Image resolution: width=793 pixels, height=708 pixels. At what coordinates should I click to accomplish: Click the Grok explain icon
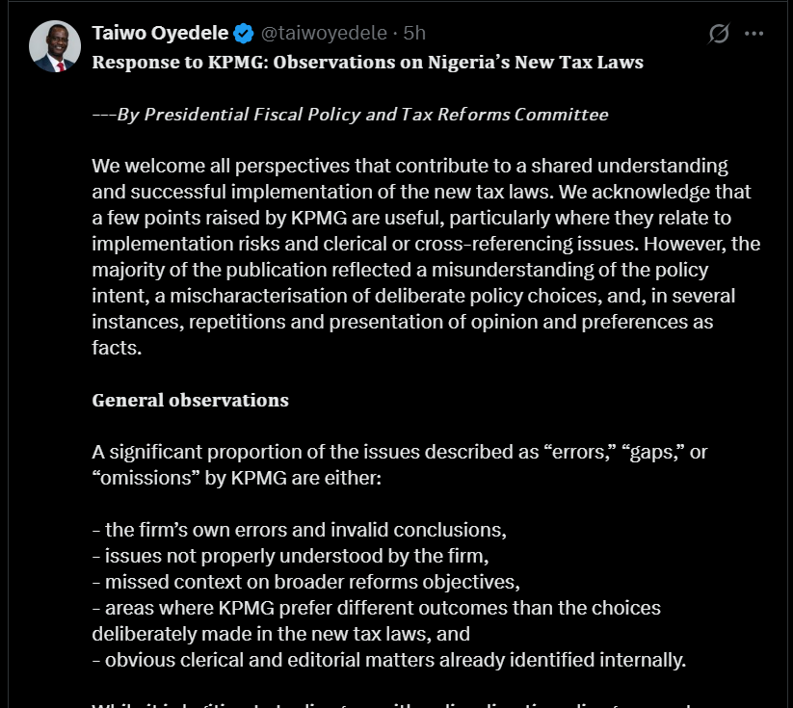pyautogui.click(x=719, y=34)
